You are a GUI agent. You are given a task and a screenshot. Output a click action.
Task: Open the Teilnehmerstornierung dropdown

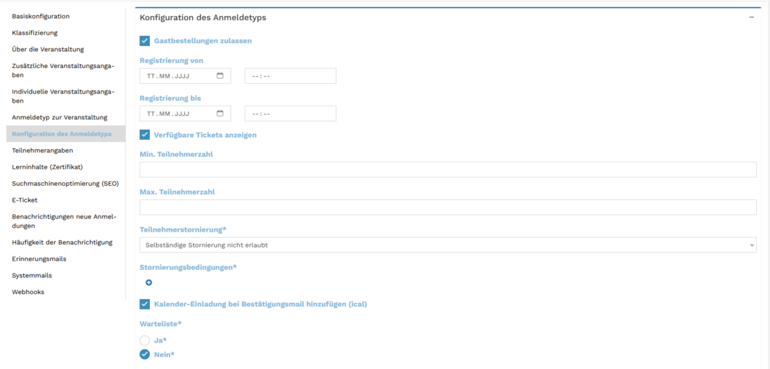click(x=448, y=245)
